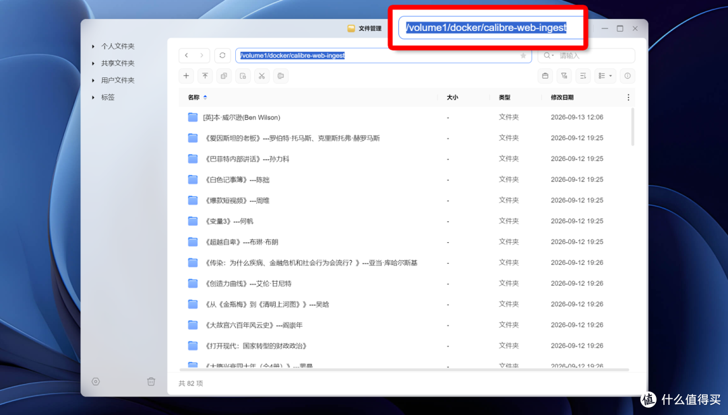Viewport: 728px width, 415px height.
Task: Click the 请输入 search field
Action: tap(586, 56)
